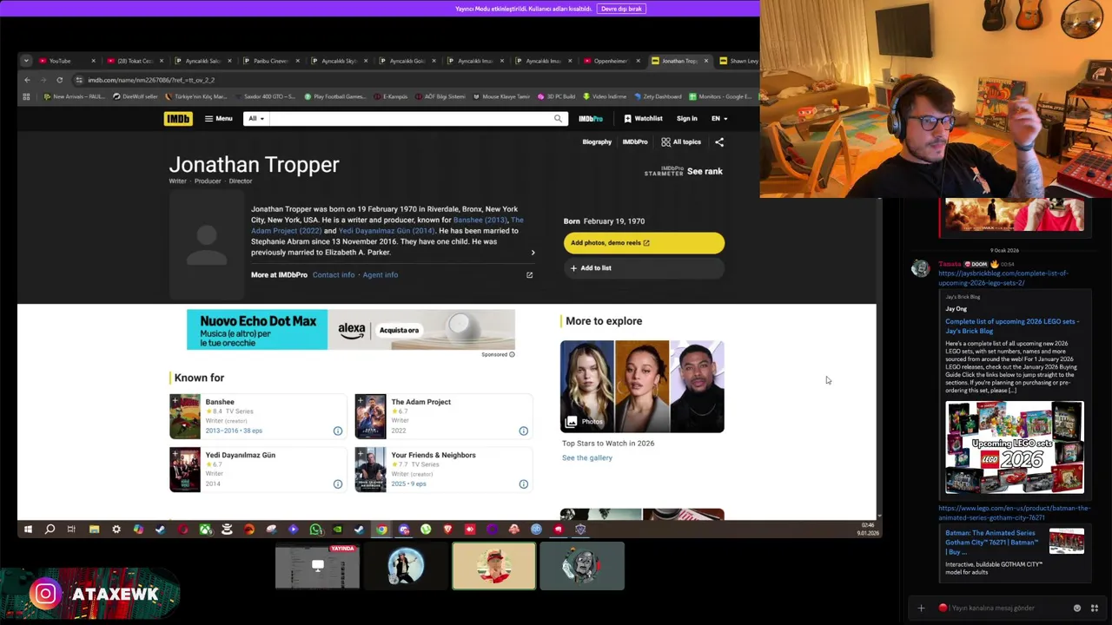This screenshot has width=1112, height=625.
Task: Click the share icon
Action: [718, 141]
